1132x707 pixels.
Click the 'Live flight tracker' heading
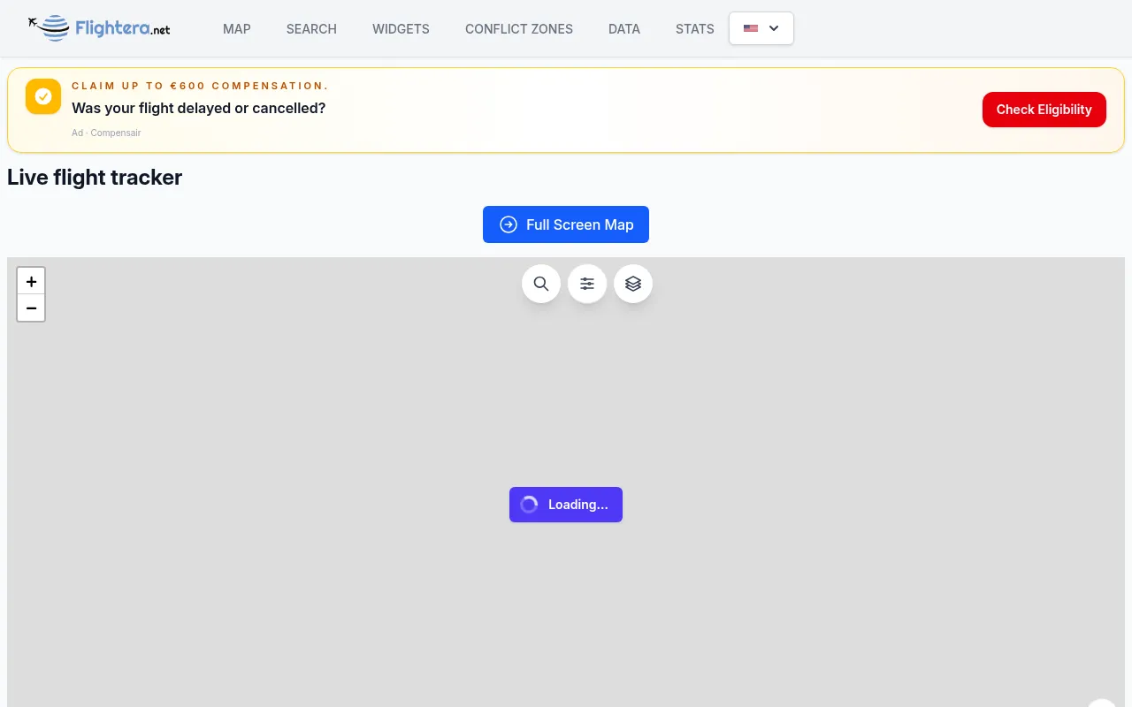click(x=95, y=178)
